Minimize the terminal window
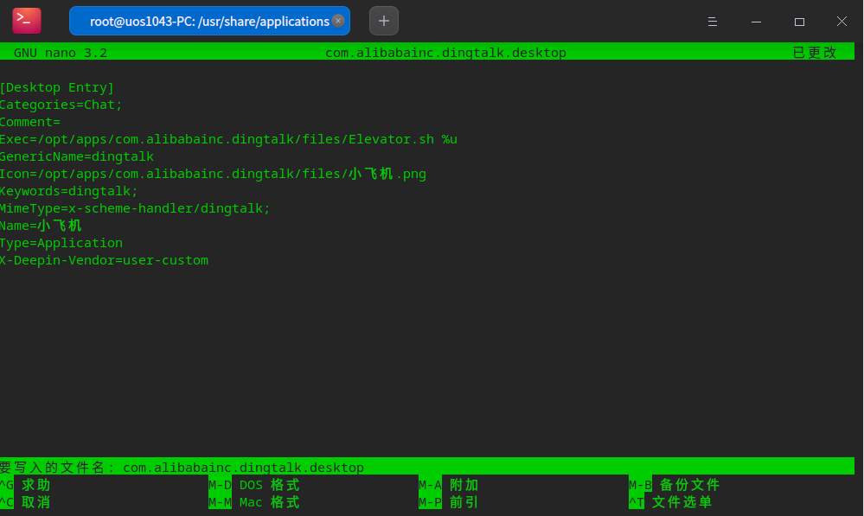864x516 pixels. [x=756, y=22]
